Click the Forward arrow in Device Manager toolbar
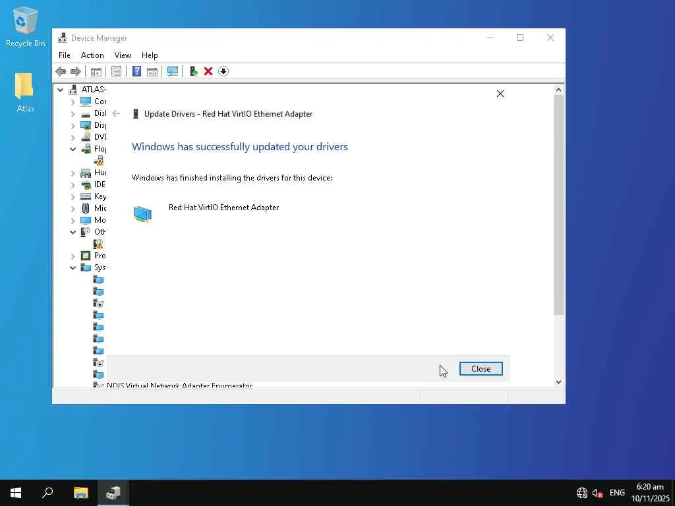Screen dimensions: 675x506 (76, 71)
